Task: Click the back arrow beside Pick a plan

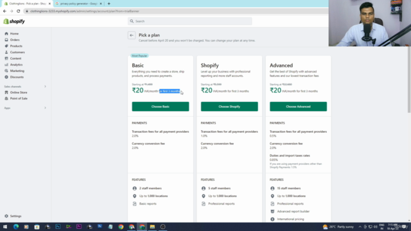Action: pyautogui.click(x=132, y=35)
